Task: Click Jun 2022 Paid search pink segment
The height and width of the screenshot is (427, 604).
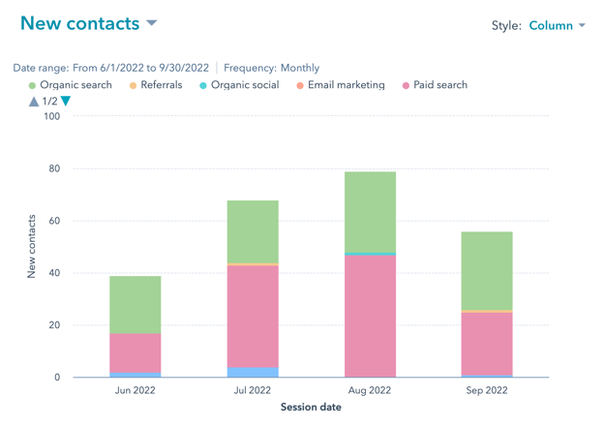Action: [x=136, y=353]
